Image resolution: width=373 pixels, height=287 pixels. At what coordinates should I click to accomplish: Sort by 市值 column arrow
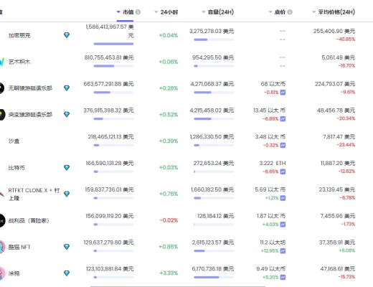tap(118, 11)
